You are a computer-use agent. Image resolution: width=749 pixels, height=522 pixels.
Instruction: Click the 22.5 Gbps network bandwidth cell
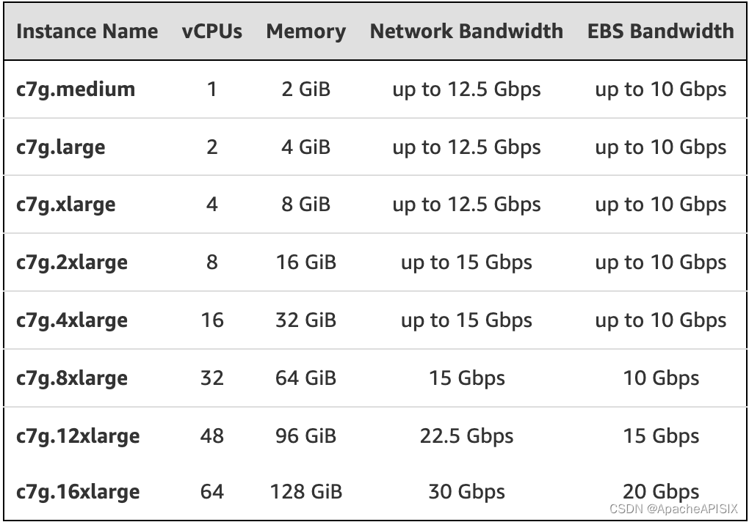pyautogui.click(x=466, y=436)
